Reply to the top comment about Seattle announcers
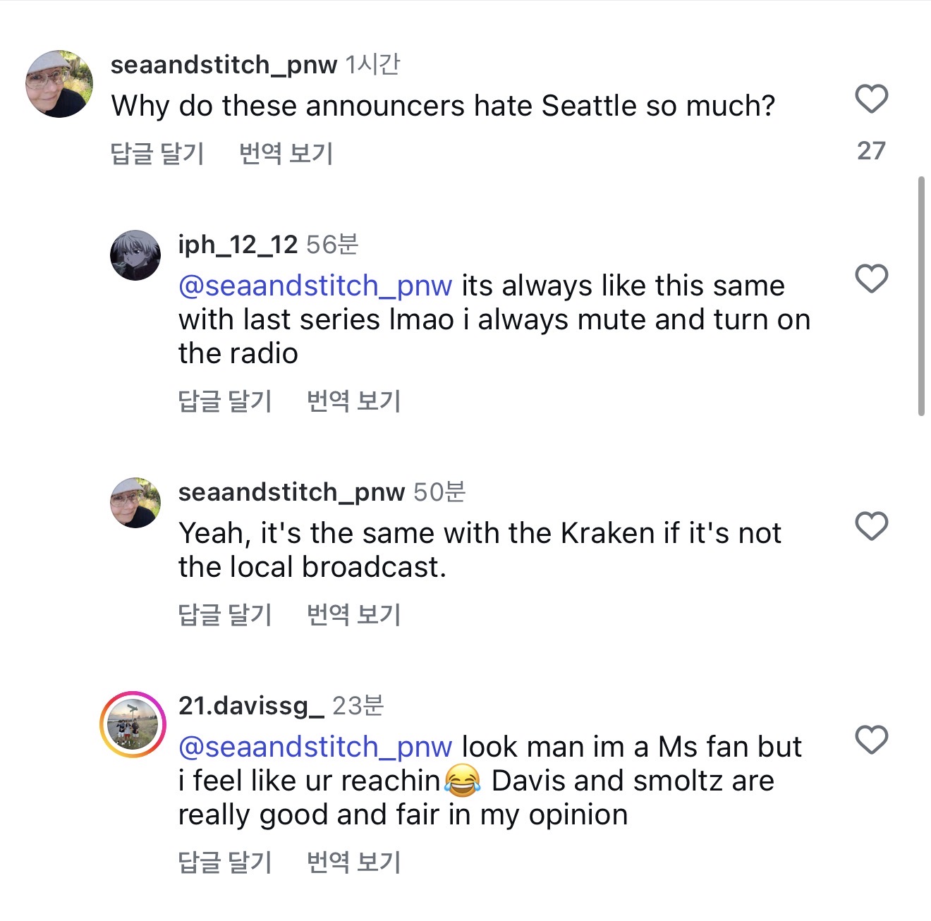This screenshot has height=921, width=931. (157, 153)
